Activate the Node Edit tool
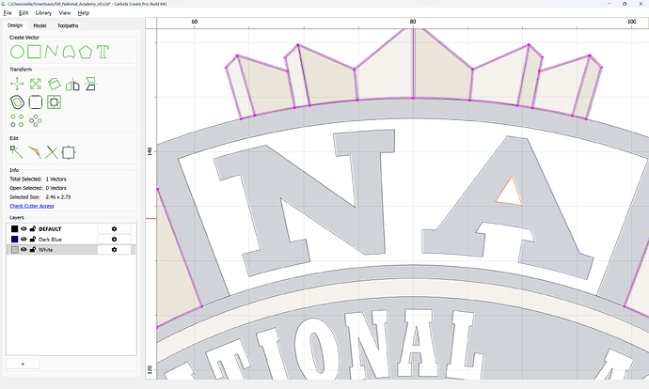 pos(17,152)
